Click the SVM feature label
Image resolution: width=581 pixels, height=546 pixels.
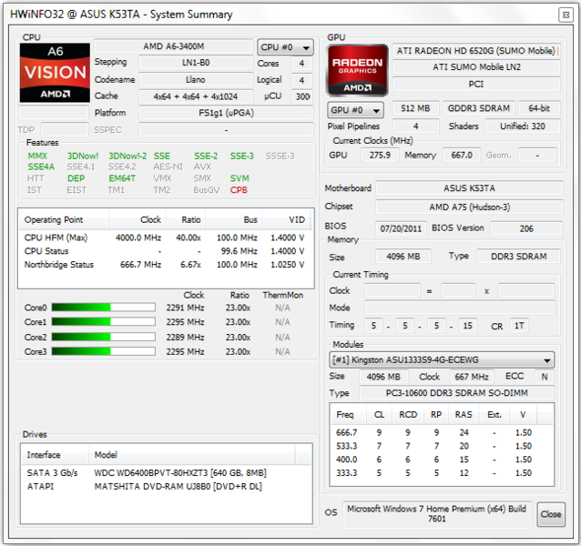[240, 178]
